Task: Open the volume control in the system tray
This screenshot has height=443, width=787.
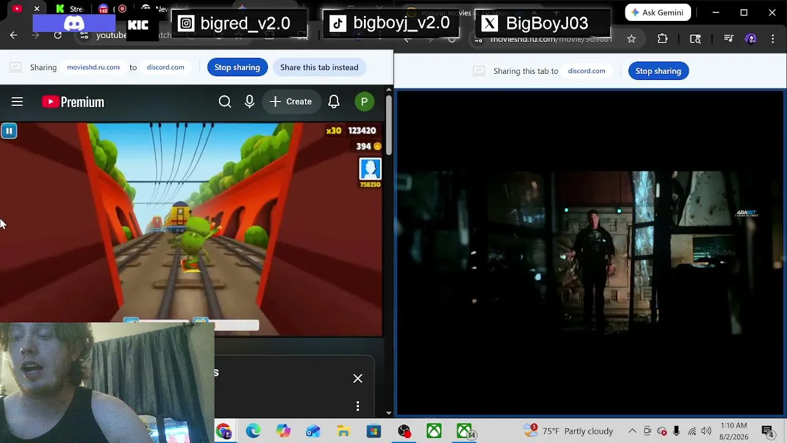Action: tap(706, 431)
